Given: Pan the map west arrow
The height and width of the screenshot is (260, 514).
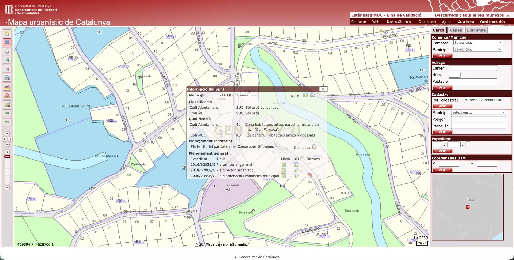Looking at the screenshot, I should coord(4,139).
